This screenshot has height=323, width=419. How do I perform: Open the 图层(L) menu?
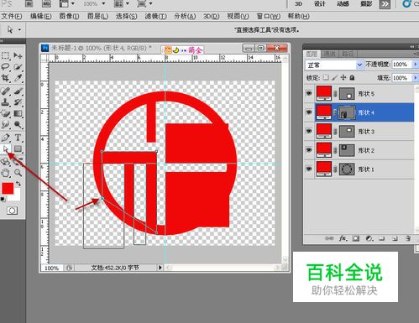(97, 16)
